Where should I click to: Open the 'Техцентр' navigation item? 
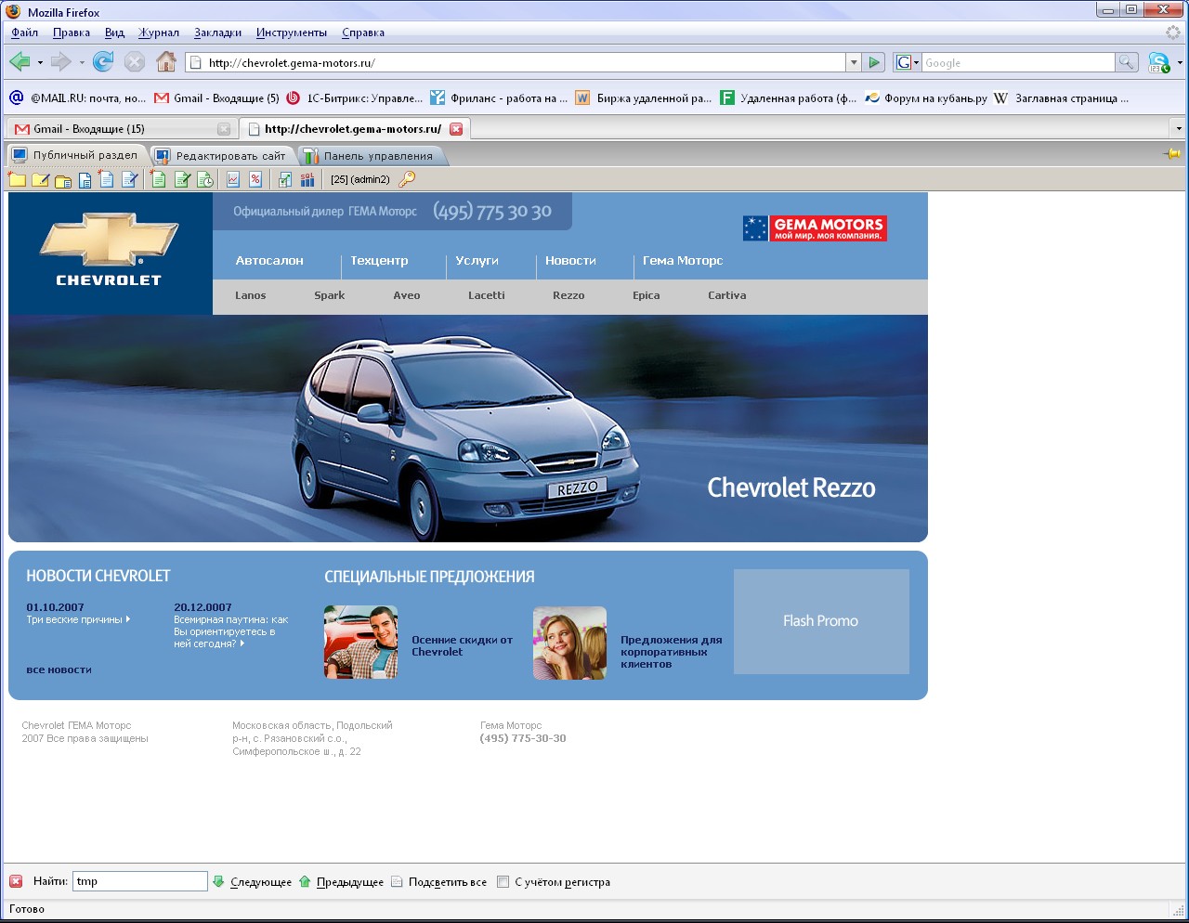tap(378, 261)
